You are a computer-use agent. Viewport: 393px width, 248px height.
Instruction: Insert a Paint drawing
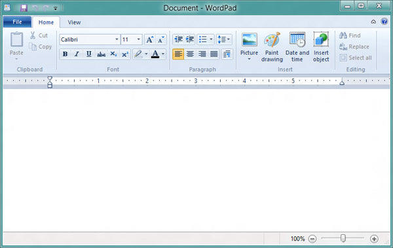[x=272, y=47]
